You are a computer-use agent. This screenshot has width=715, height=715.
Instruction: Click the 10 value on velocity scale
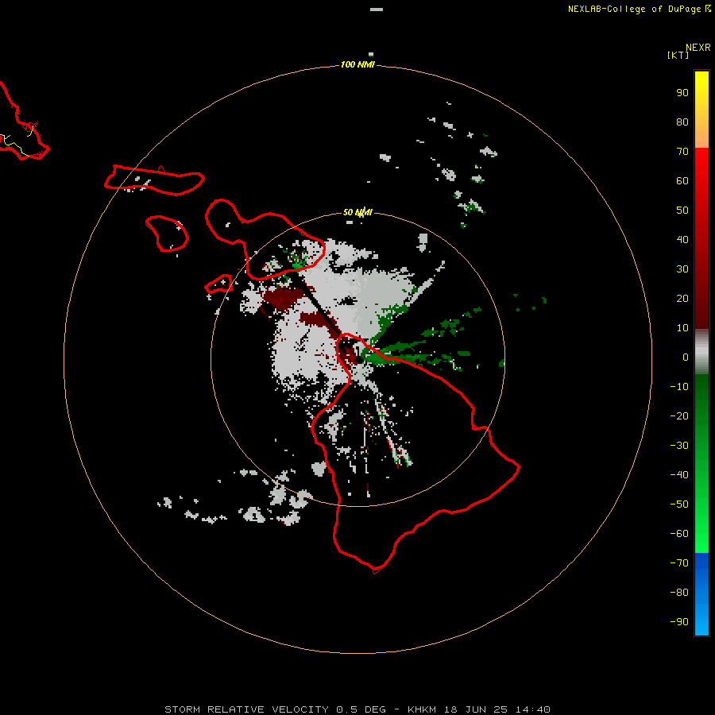pos(682,328)
